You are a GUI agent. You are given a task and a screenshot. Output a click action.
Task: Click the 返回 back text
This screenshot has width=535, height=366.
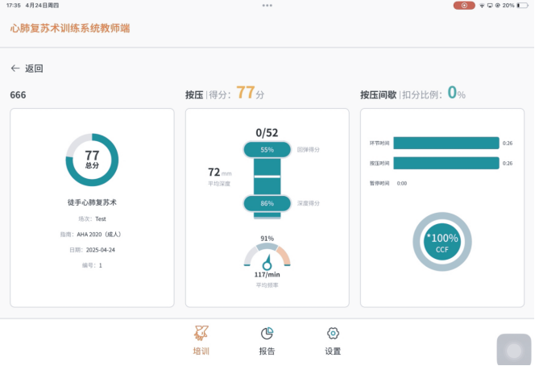pyautogui.click(x=34, y=69)
